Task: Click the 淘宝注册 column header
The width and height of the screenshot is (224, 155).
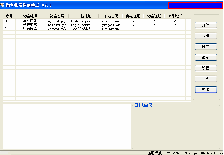Action: (154, 16)
